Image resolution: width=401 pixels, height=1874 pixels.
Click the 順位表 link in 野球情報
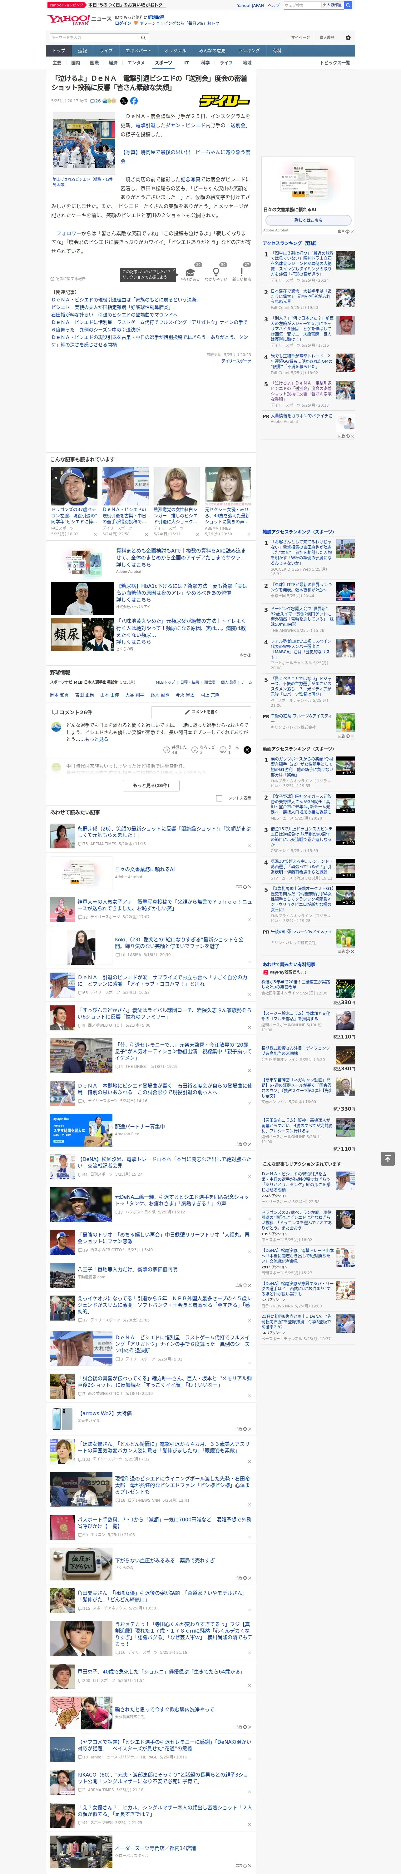click(210, 682)
